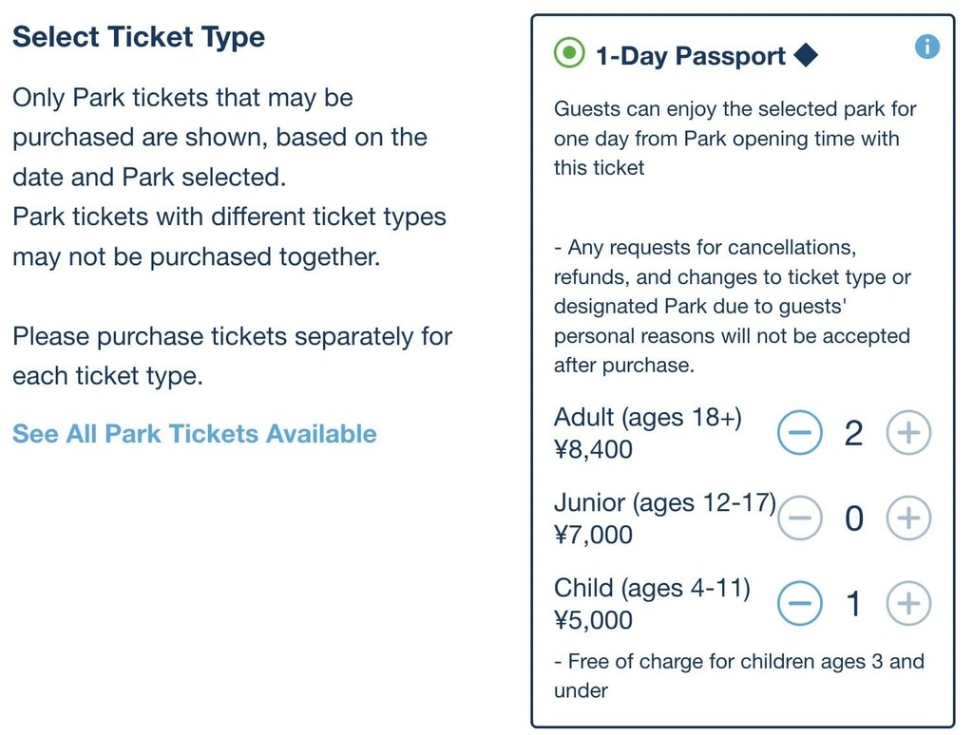This screenshot has width=973, height=735.
Task: Click the free of charge children note
Action: 739,675
